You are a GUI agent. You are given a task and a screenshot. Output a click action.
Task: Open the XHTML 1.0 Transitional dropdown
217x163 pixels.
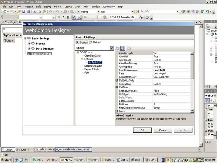coord(136,17)
